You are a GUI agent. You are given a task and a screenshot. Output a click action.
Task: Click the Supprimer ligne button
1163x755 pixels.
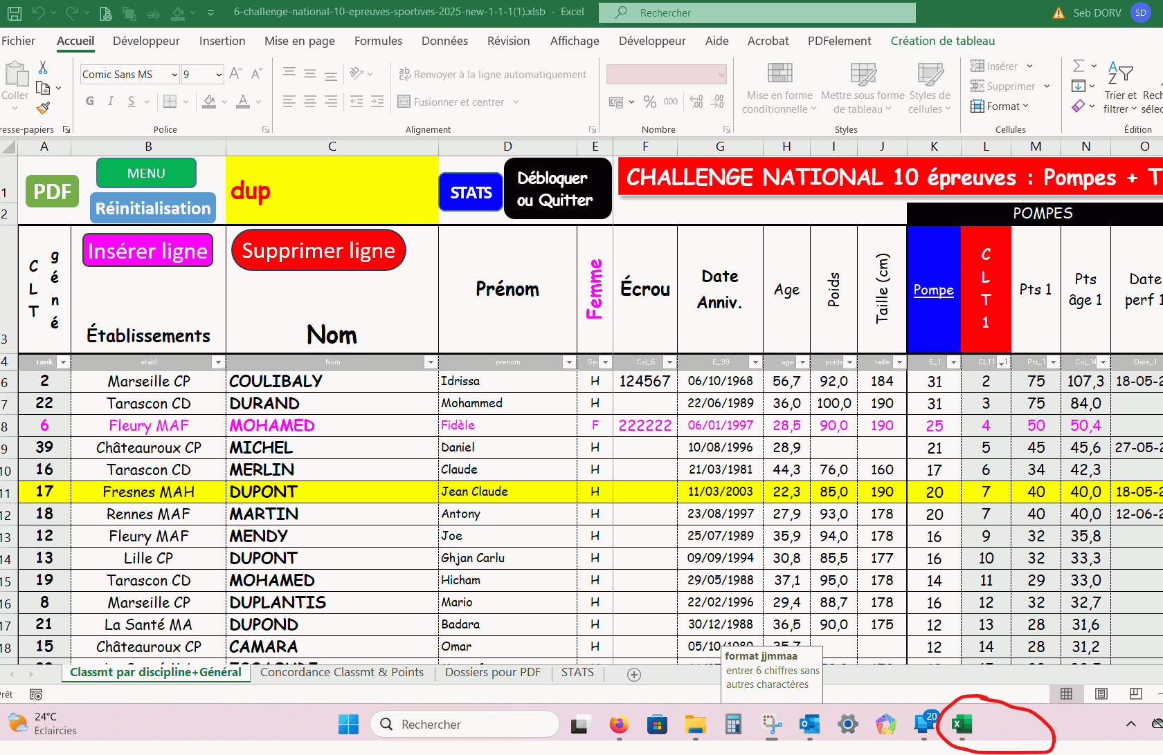pyautogui.click(x=318, y=250)
